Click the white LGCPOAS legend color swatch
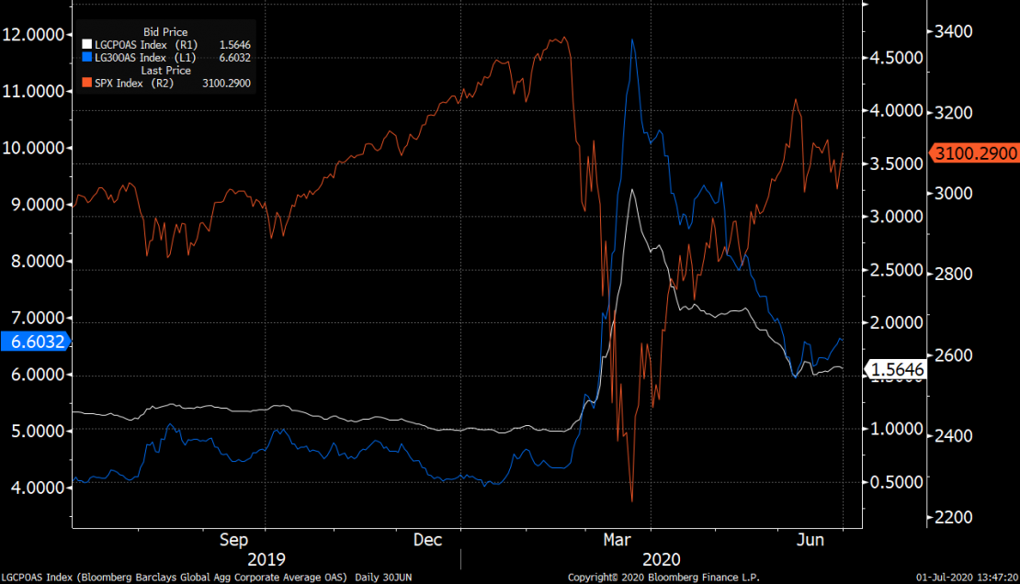 [x=87, y=44]
